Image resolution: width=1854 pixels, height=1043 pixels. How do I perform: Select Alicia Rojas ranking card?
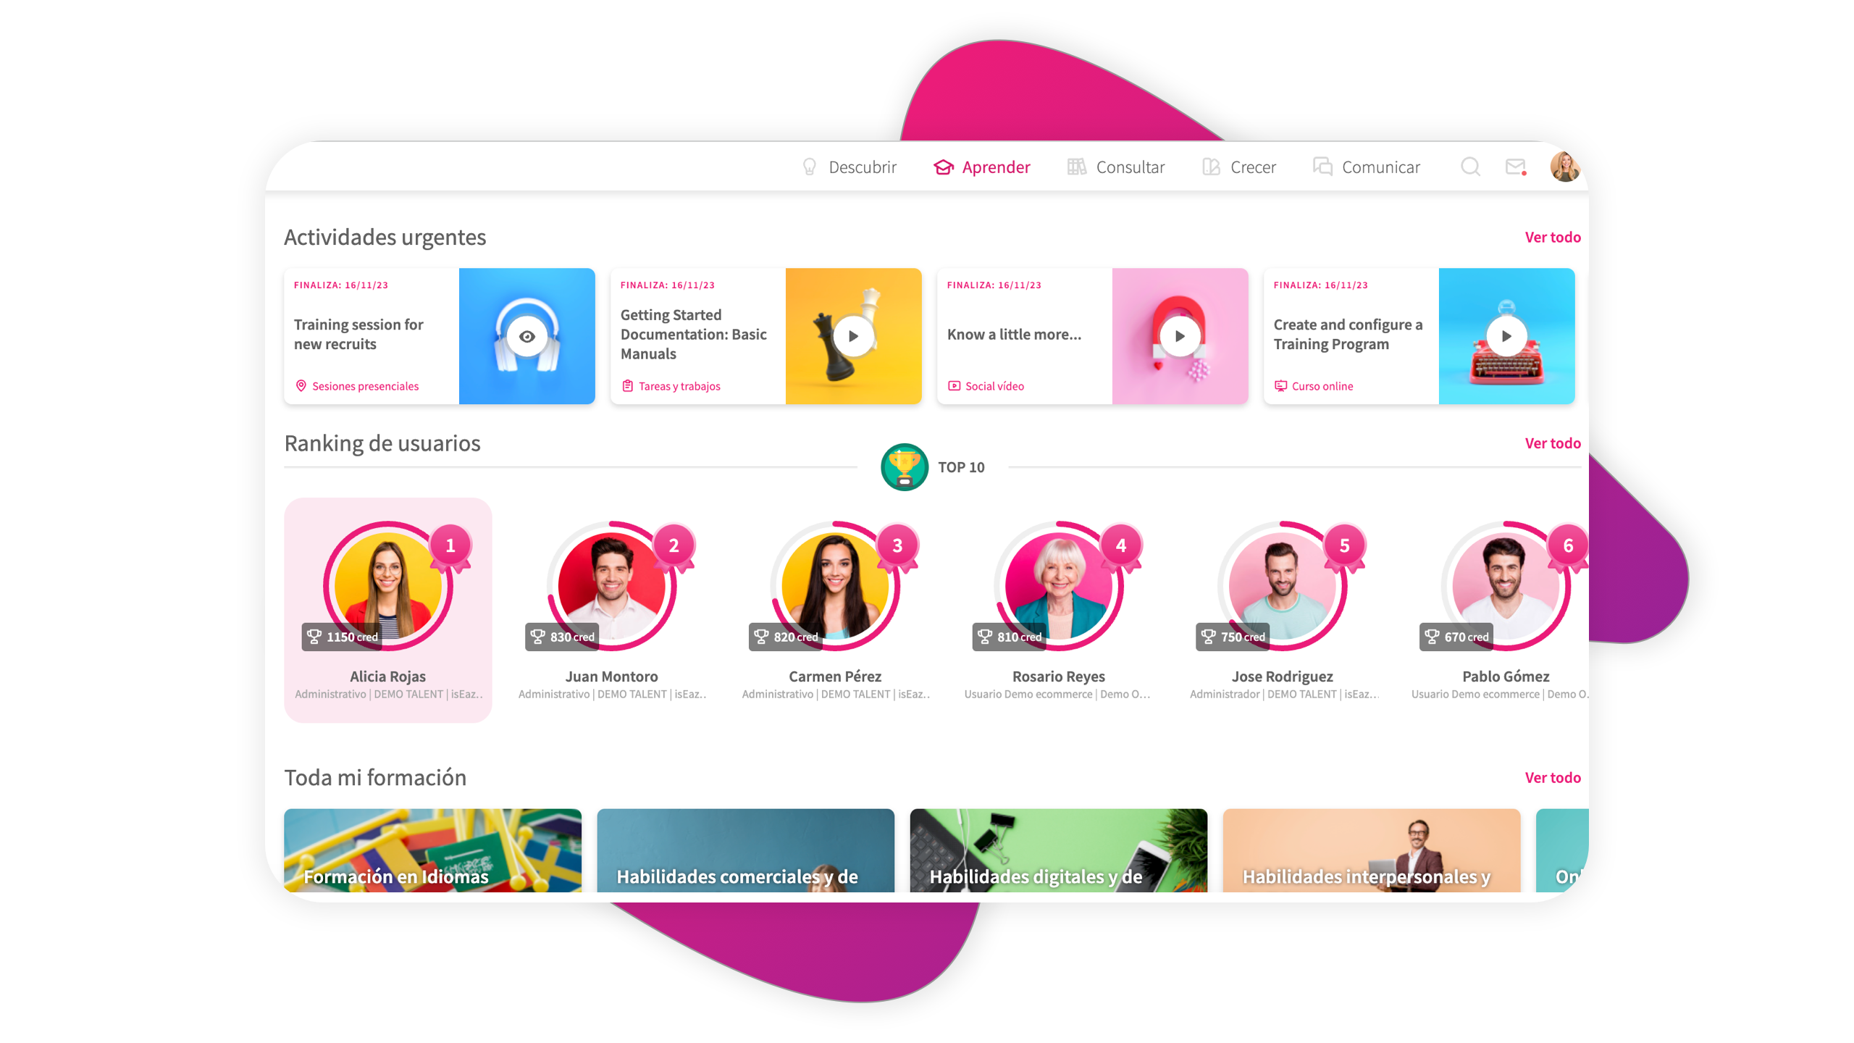[388, 610]
